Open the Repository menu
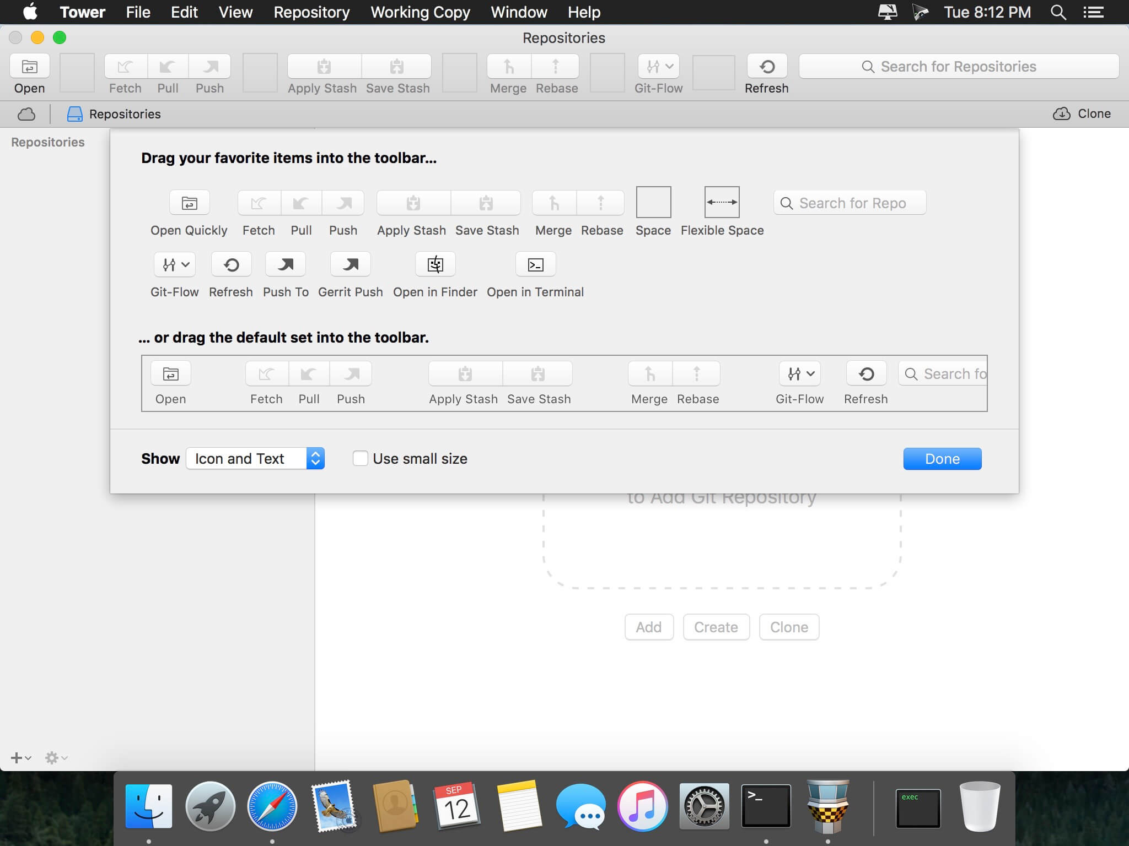The height and width of the screenshot is (846, 1129). pyautogui.click(x=311, y=12)
